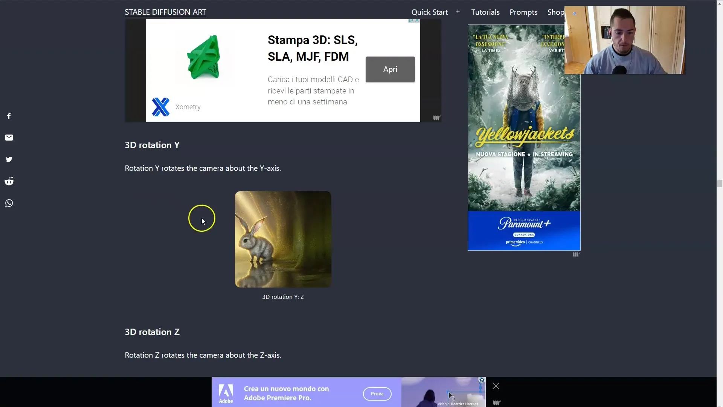Click the 3D rotation Y rabbit thumbnail
This screenshot has height=407, width=723.
tap(282, 239)
